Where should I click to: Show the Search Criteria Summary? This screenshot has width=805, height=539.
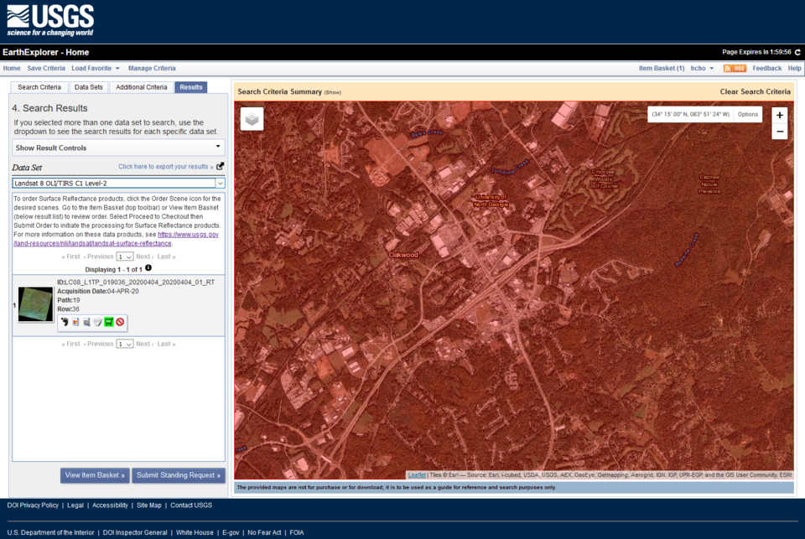[x=330, y=91]
